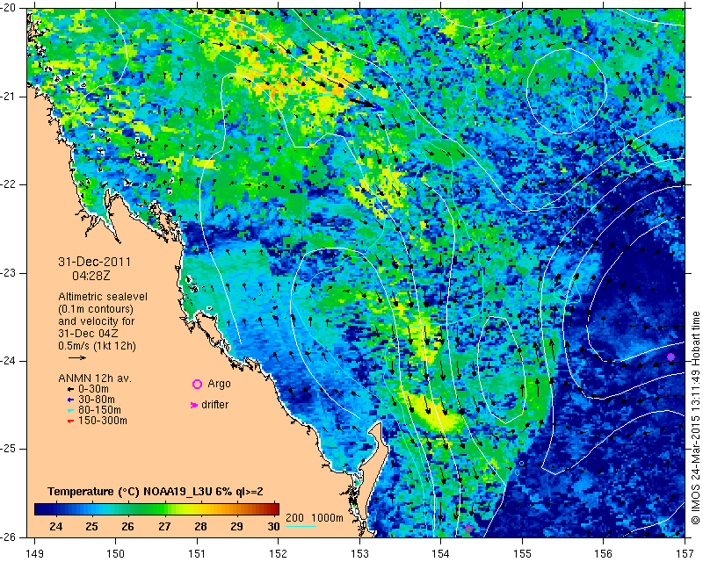This screenshot has height=562, width=703.
Task: Select the Argo float marker near 154.3°E, 26°S
Action: pyautogui.click(x=469, y=529)
